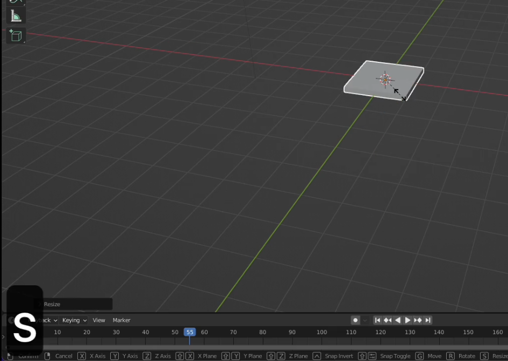The width and height of the screenshot is (508, 361).
Task: Open the Keying dropdown in the timeline
Action: point(74,320)
